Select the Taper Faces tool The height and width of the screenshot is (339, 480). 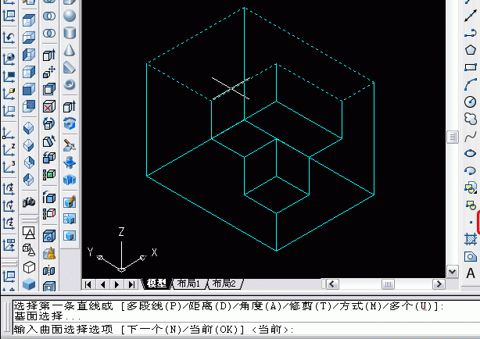[x=49, y=141]
